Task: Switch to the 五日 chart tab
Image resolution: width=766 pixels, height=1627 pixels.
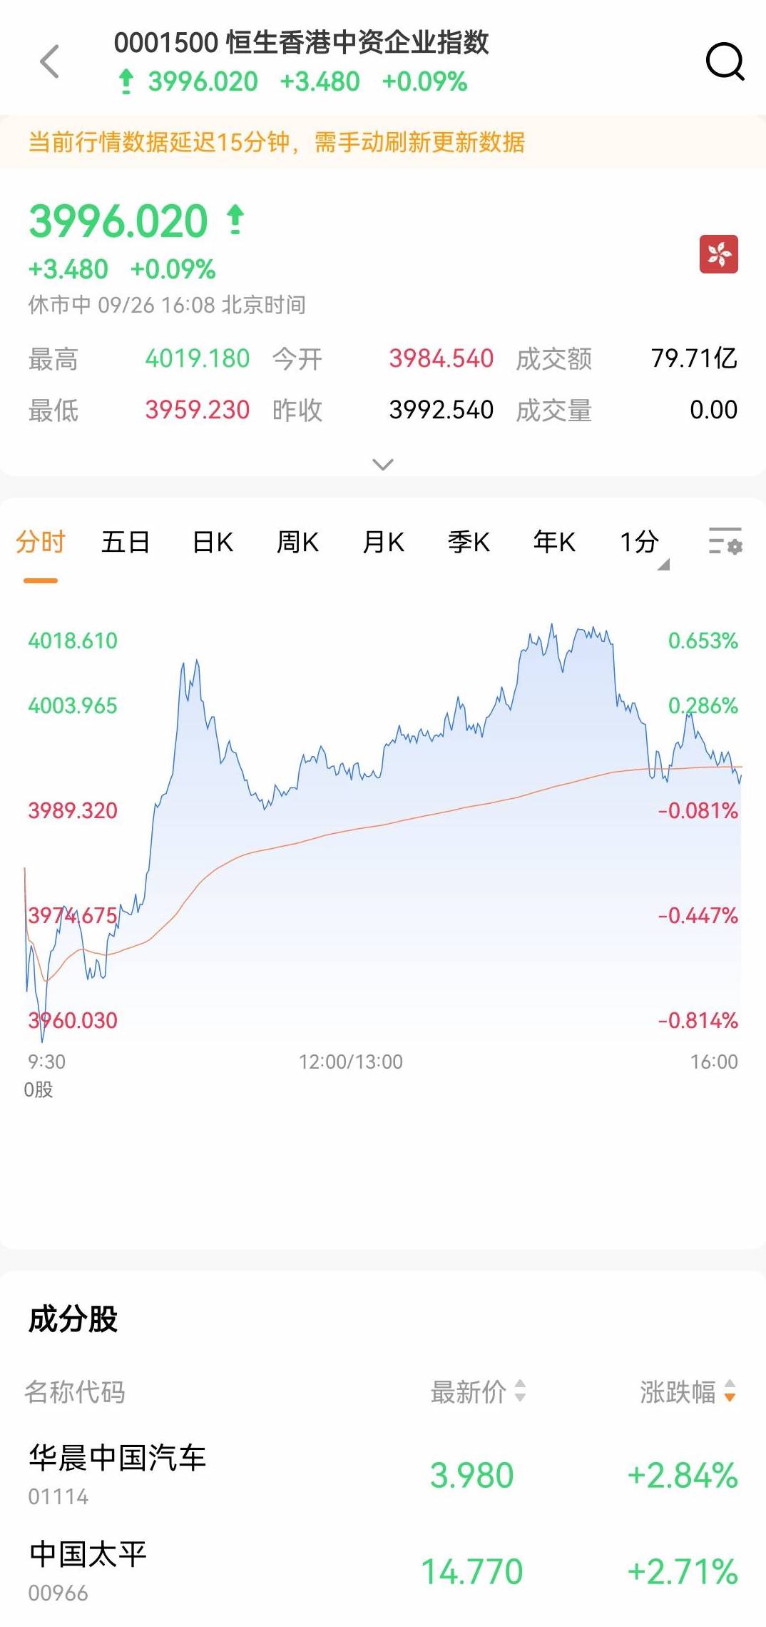Action: coord(126,543)
